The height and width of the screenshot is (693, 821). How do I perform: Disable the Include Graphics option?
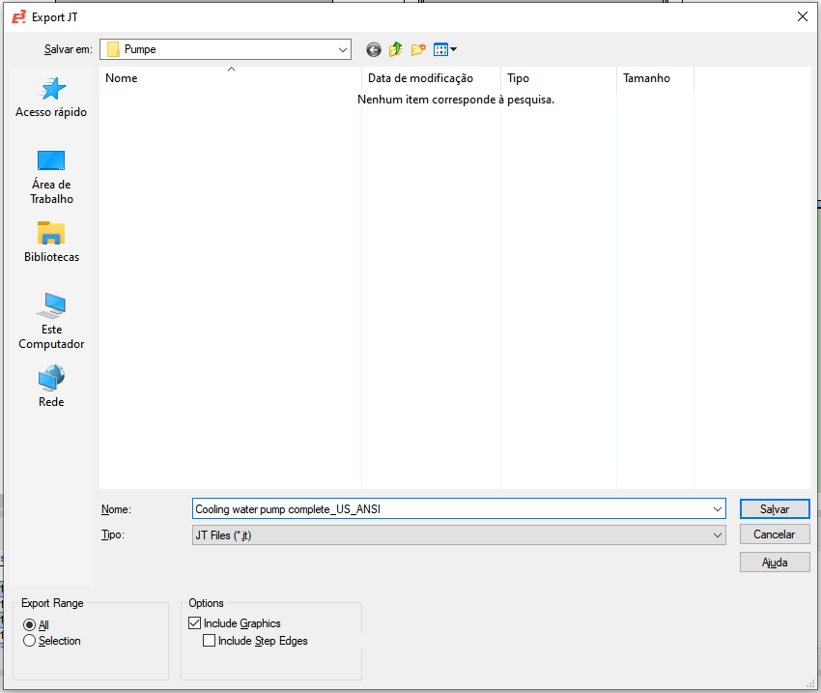[194, 622]
